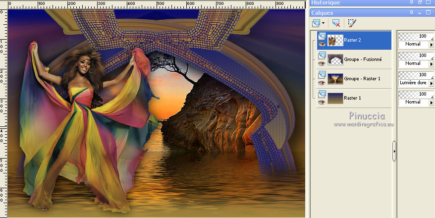
Task: Open the blend mode arrow for Groupe - Fusionné
Action: pos(431,64)
